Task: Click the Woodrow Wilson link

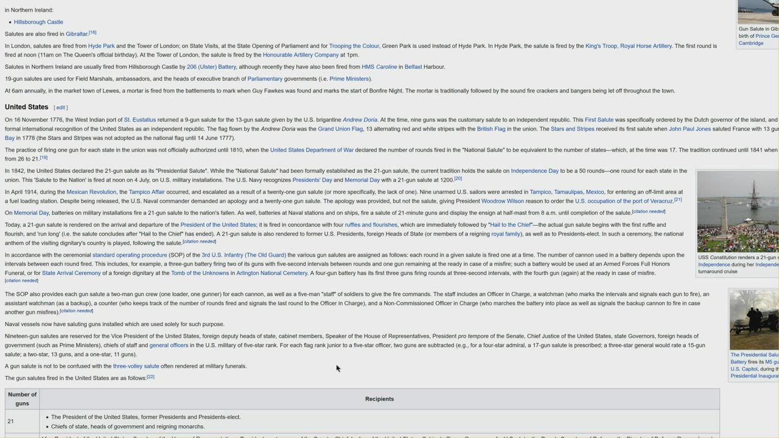Action: tap(502, 201)
